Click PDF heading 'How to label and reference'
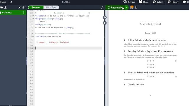 (x=151, y=73)
